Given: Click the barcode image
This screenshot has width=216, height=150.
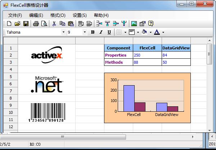Looking at the screenshot, I should point(46,113).
